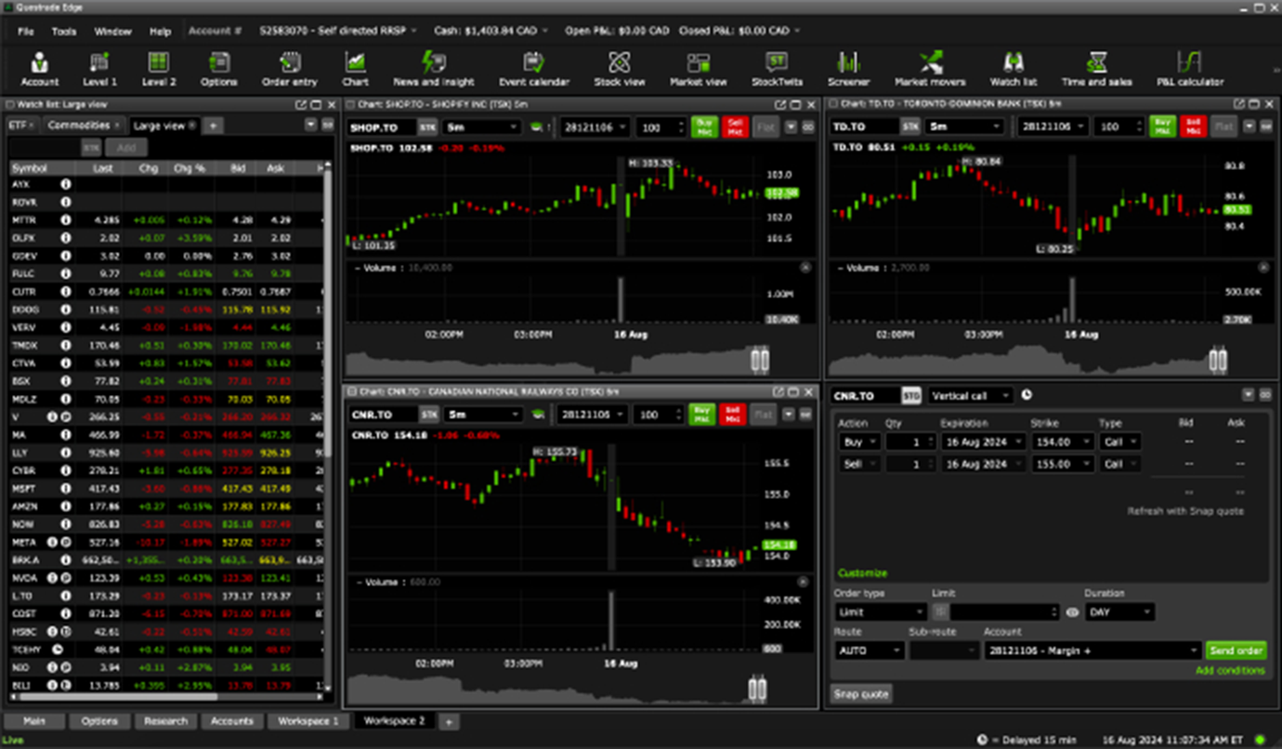Open the Time and sales panel
This screenshot has height=749, width=1282.
[1096, 68]
